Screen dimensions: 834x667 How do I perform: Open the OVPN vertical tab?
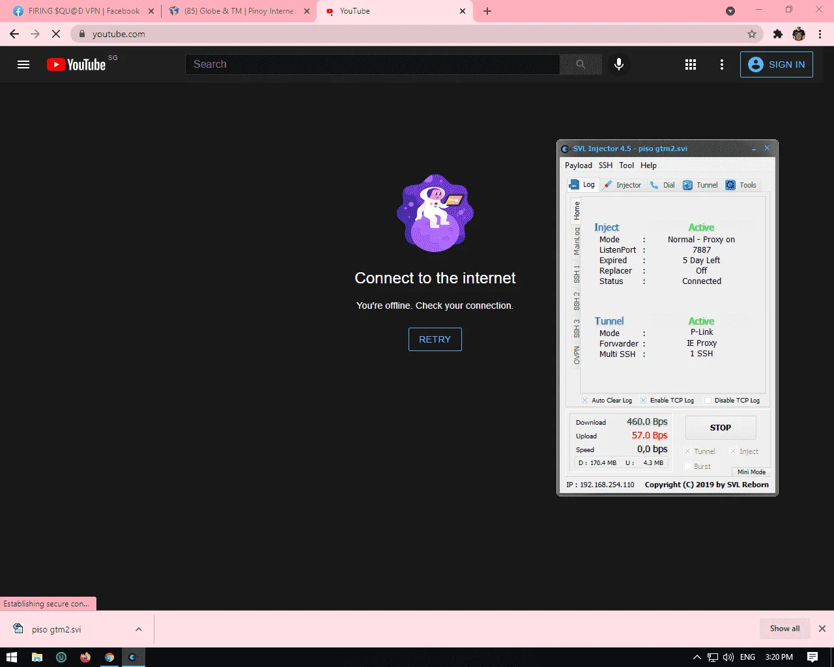point(576,356)
